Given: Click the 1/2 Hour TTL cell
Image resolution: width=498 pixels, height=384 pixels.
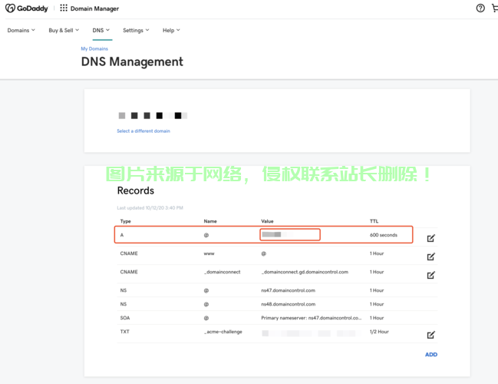Looking at the screenshot, I should tap(379, 332).
